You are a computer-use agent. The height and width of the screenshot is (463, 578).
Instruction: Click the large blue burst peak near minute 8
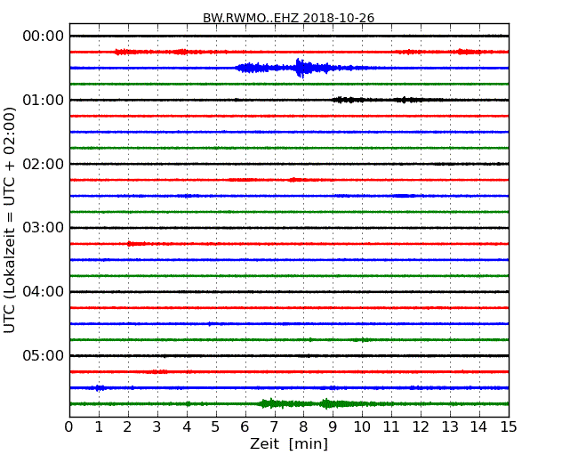pos(301,68)
